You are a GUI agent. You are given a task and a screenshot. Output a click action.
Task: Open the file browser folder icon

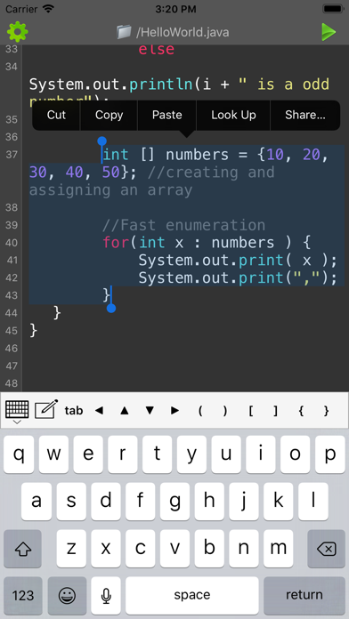point(124,32)
